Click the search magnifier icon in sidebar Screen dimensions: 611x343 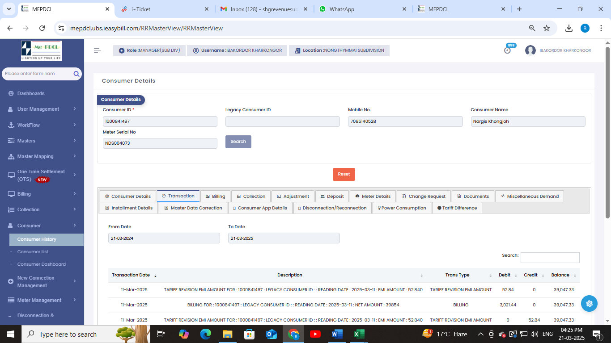click(76, 74)
